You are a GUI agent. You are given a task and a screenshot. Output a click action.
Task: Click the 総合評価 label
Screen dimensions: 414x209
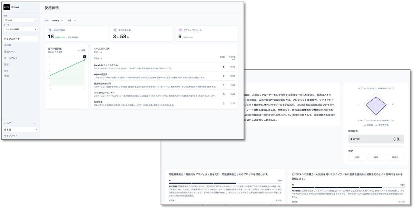[x=353, y=131]
